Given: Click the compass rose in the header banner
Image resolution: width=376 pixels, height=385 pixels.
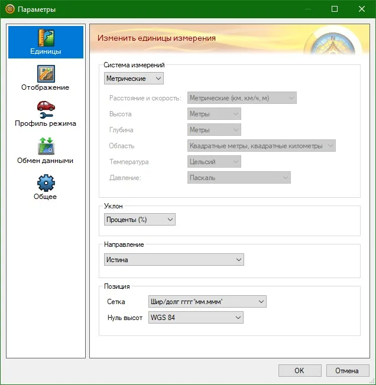Looking at the screenshot, I should [333, 42].
